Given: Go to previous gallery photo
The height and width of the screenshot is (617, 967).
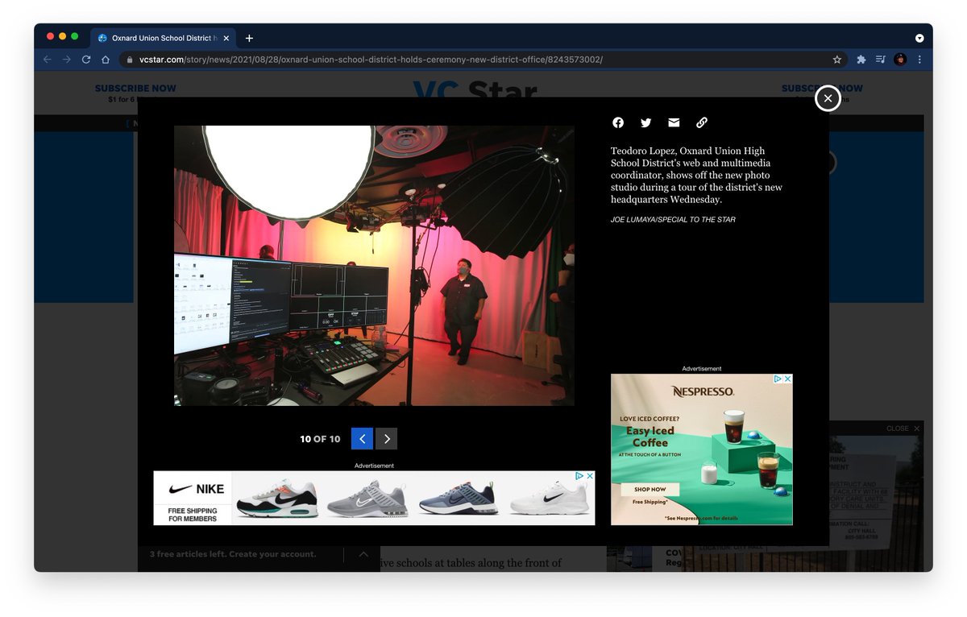Looking at the screenshot, I should 363,439.
